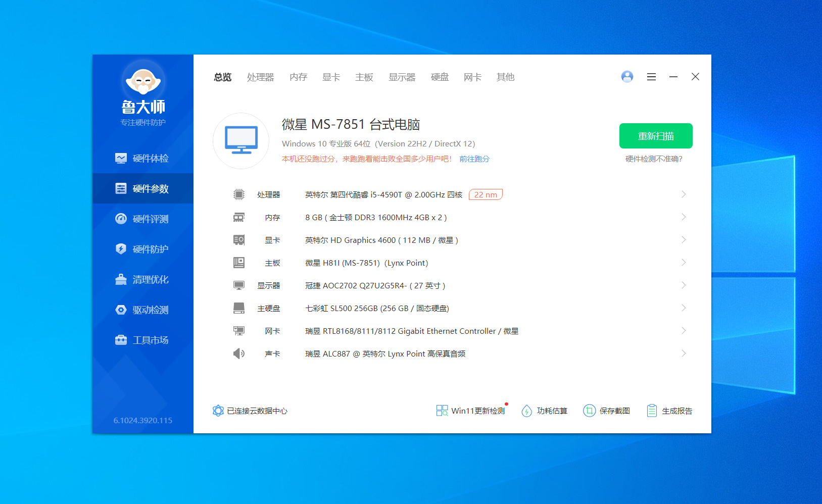
Task: Click the network card icon
Action: [x=239, y=331]
